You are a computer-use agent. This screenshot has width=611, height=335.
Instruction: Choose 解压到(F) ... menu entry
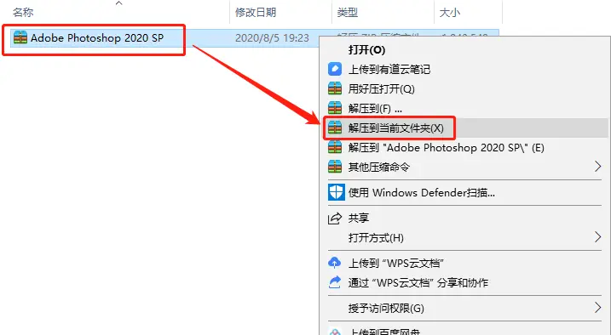click(x=375, y=109)
